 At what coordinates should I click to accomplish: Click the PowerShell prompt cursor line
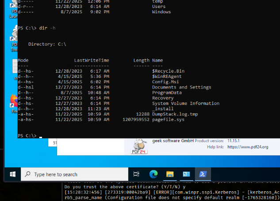point(30,136)
